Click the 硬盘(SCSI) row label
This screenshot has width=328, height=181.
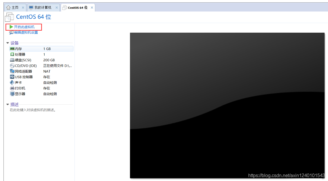point(23,60)
